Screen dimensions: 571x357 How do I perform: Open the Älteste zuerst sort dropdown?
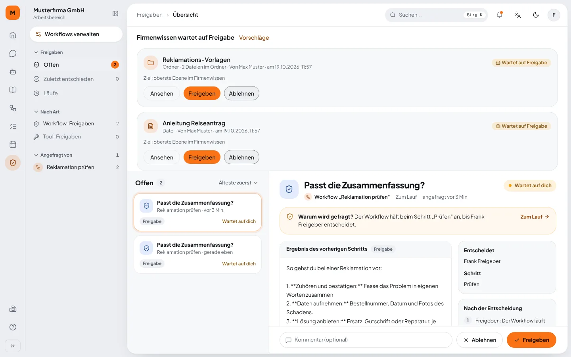(x=238, y=183)
